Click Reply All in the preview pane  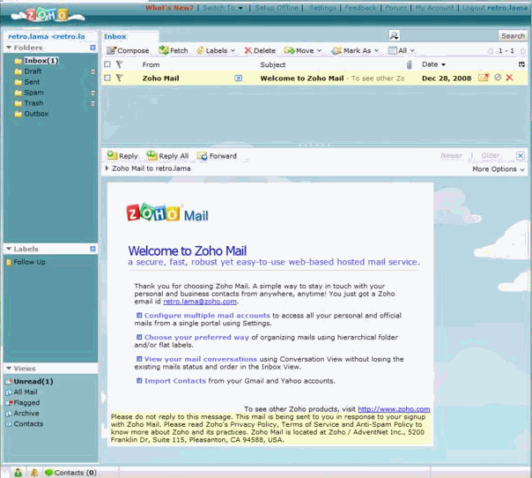pos(168,155)
